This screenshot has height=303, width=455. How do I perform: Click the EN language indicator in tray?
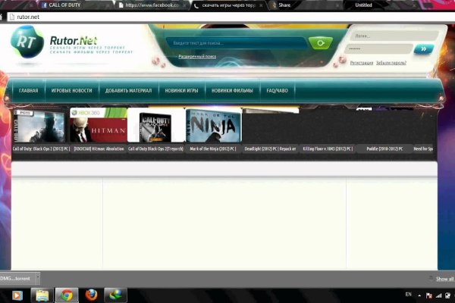tap(409, 294)
